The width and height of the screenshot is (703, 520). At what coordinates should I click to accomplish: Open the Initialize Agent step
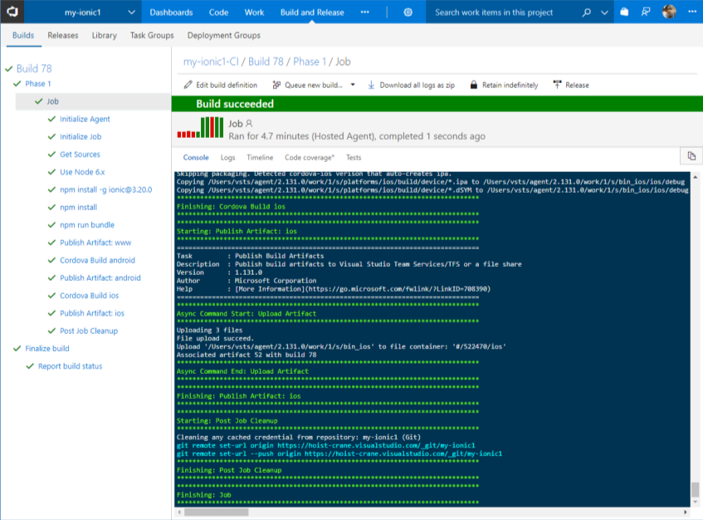coord(85,119)
